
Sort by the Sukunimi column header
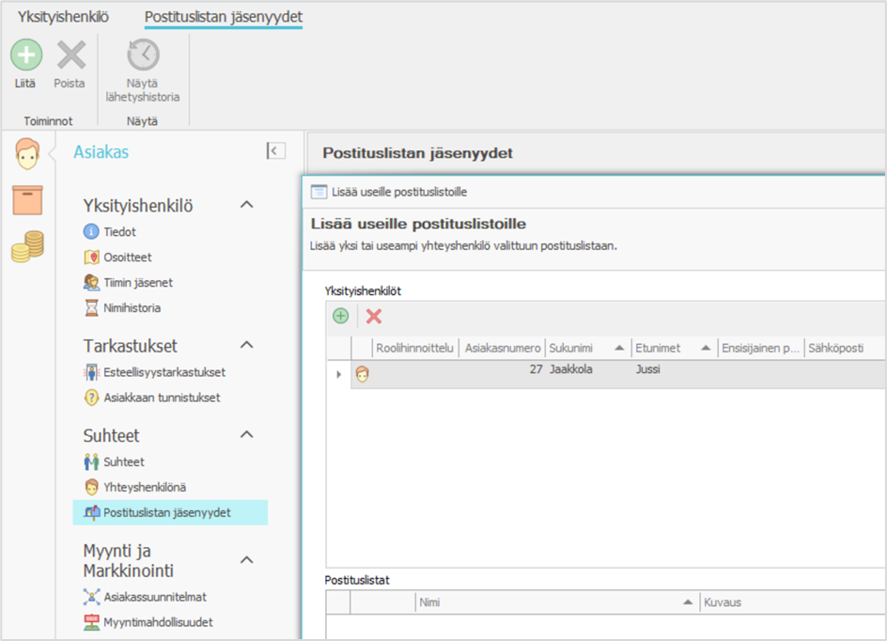pos(578,348)
